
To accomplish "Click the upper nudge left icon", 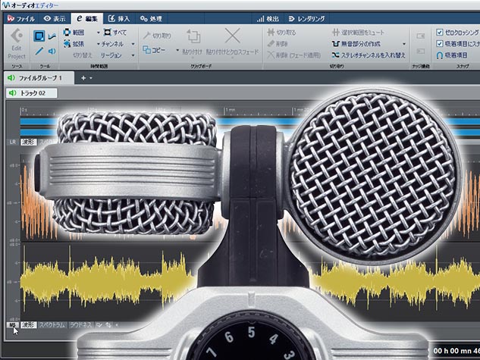I will 421,36.
